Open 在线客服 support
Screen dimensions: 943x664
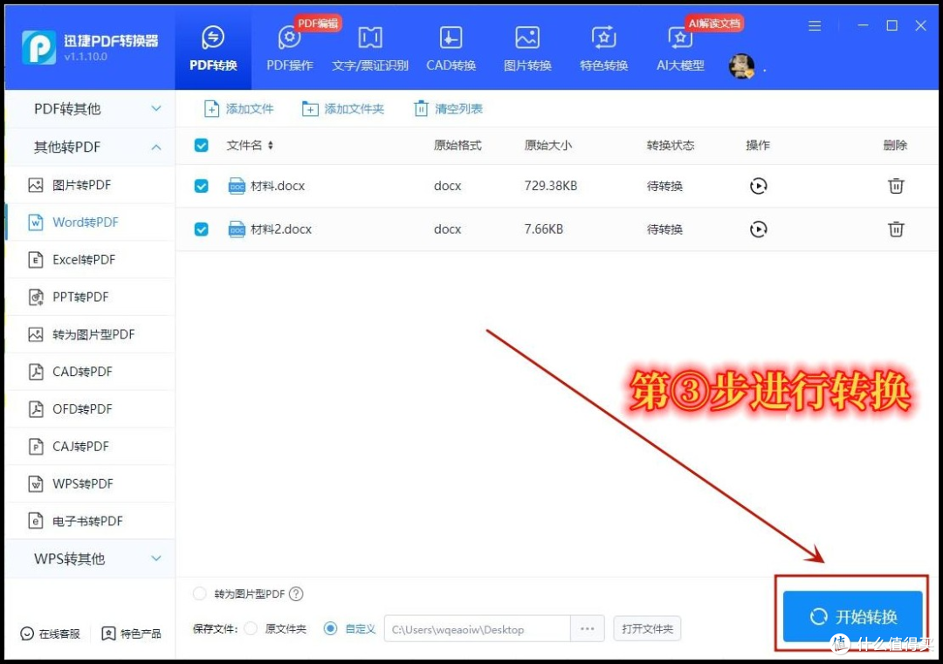tap(51, 633)
